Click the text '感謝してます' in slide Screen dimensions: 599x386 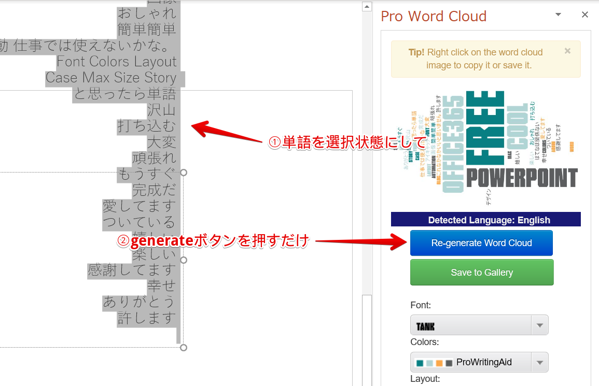pos(131,270)
